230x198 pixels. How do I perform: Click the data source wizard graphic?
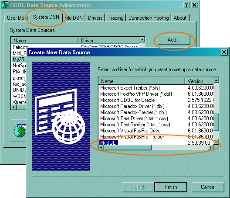tap(61, 116)
